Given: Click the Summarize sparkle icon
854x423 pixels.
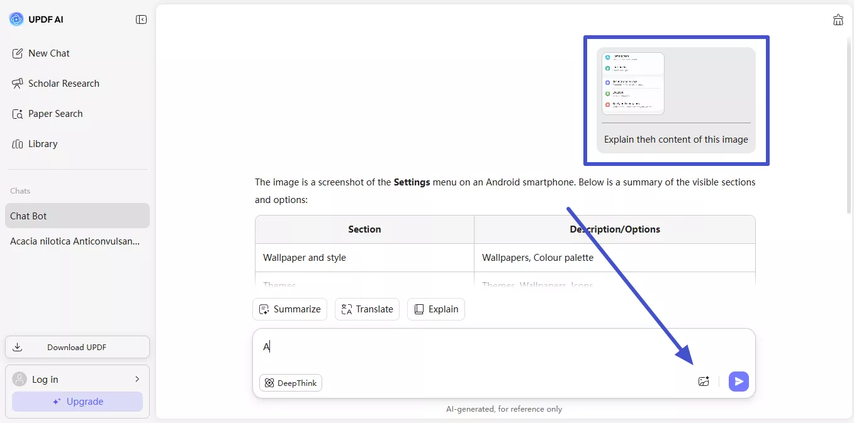Looking at the screenshot, I should coord(263,309).
